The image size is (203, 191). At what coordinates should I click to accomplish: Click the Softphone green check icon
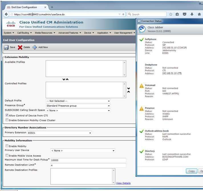tap(142, 39)
